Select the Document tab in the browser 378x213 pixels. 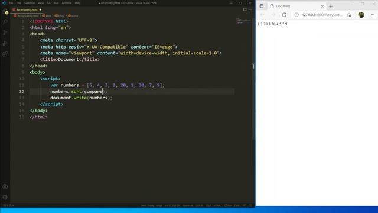click(296, 6)
